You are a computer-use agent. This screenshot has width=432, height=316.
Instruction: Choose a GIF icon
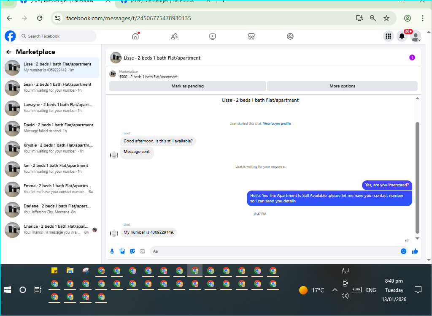143,251
